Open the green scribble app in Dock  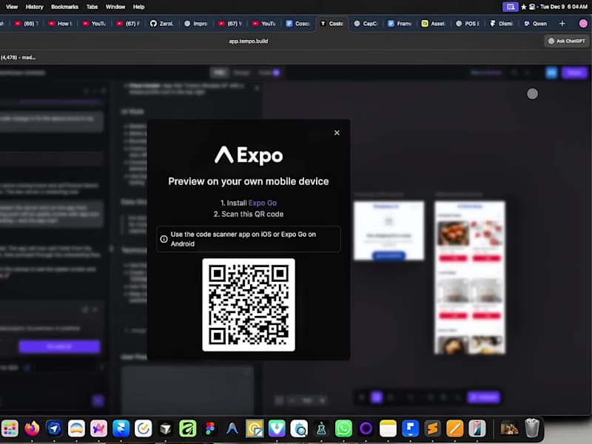coord(188,428)
